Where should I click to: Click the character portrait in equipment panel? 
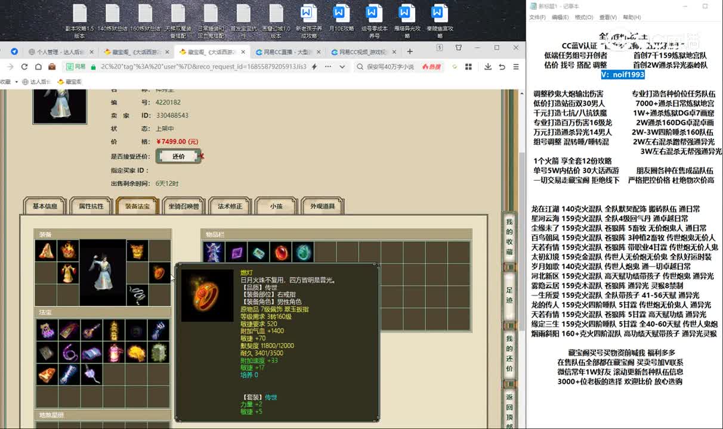[x=103, y=273]
